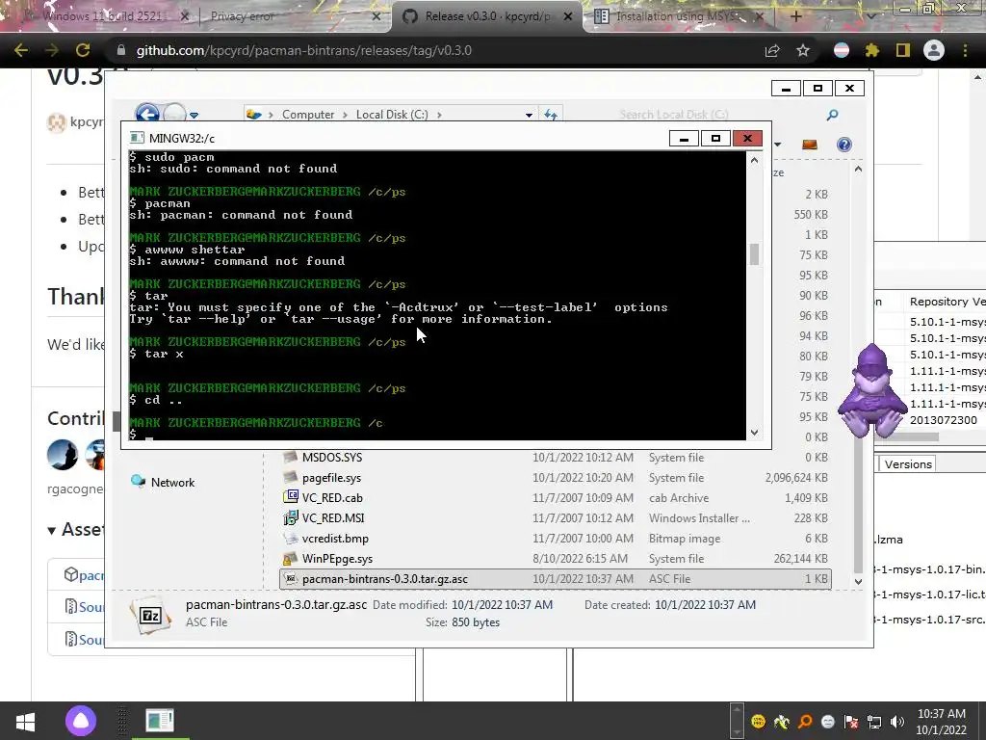Refresh the Explorer folder view
The height and width of the screenshot is (740, 986).
550,115
